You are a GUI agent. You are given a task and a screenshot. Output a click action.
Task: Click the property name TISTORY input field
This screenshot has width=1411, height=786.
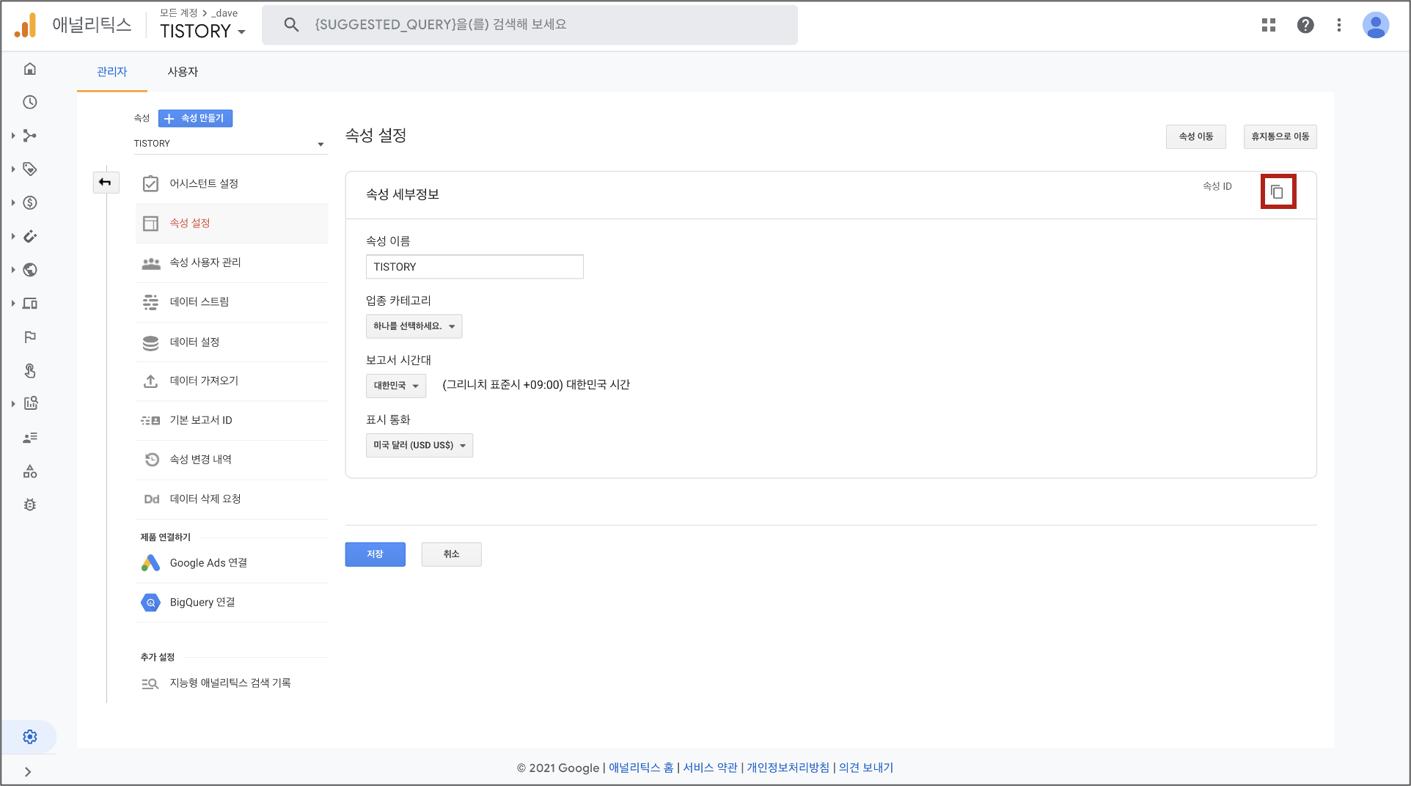click(x=474, y=267)
